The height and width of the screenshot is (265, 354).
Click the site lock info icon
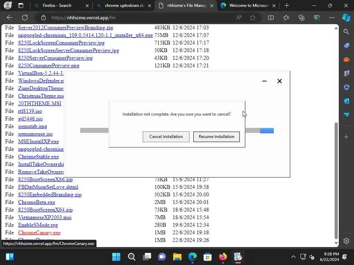coord(43,18)
